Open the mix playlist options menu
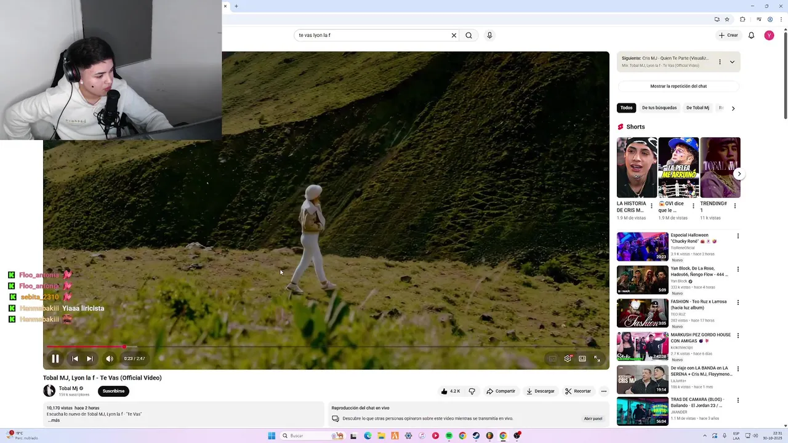The width and height of the screenshot is (788, 443). point(720,62)
